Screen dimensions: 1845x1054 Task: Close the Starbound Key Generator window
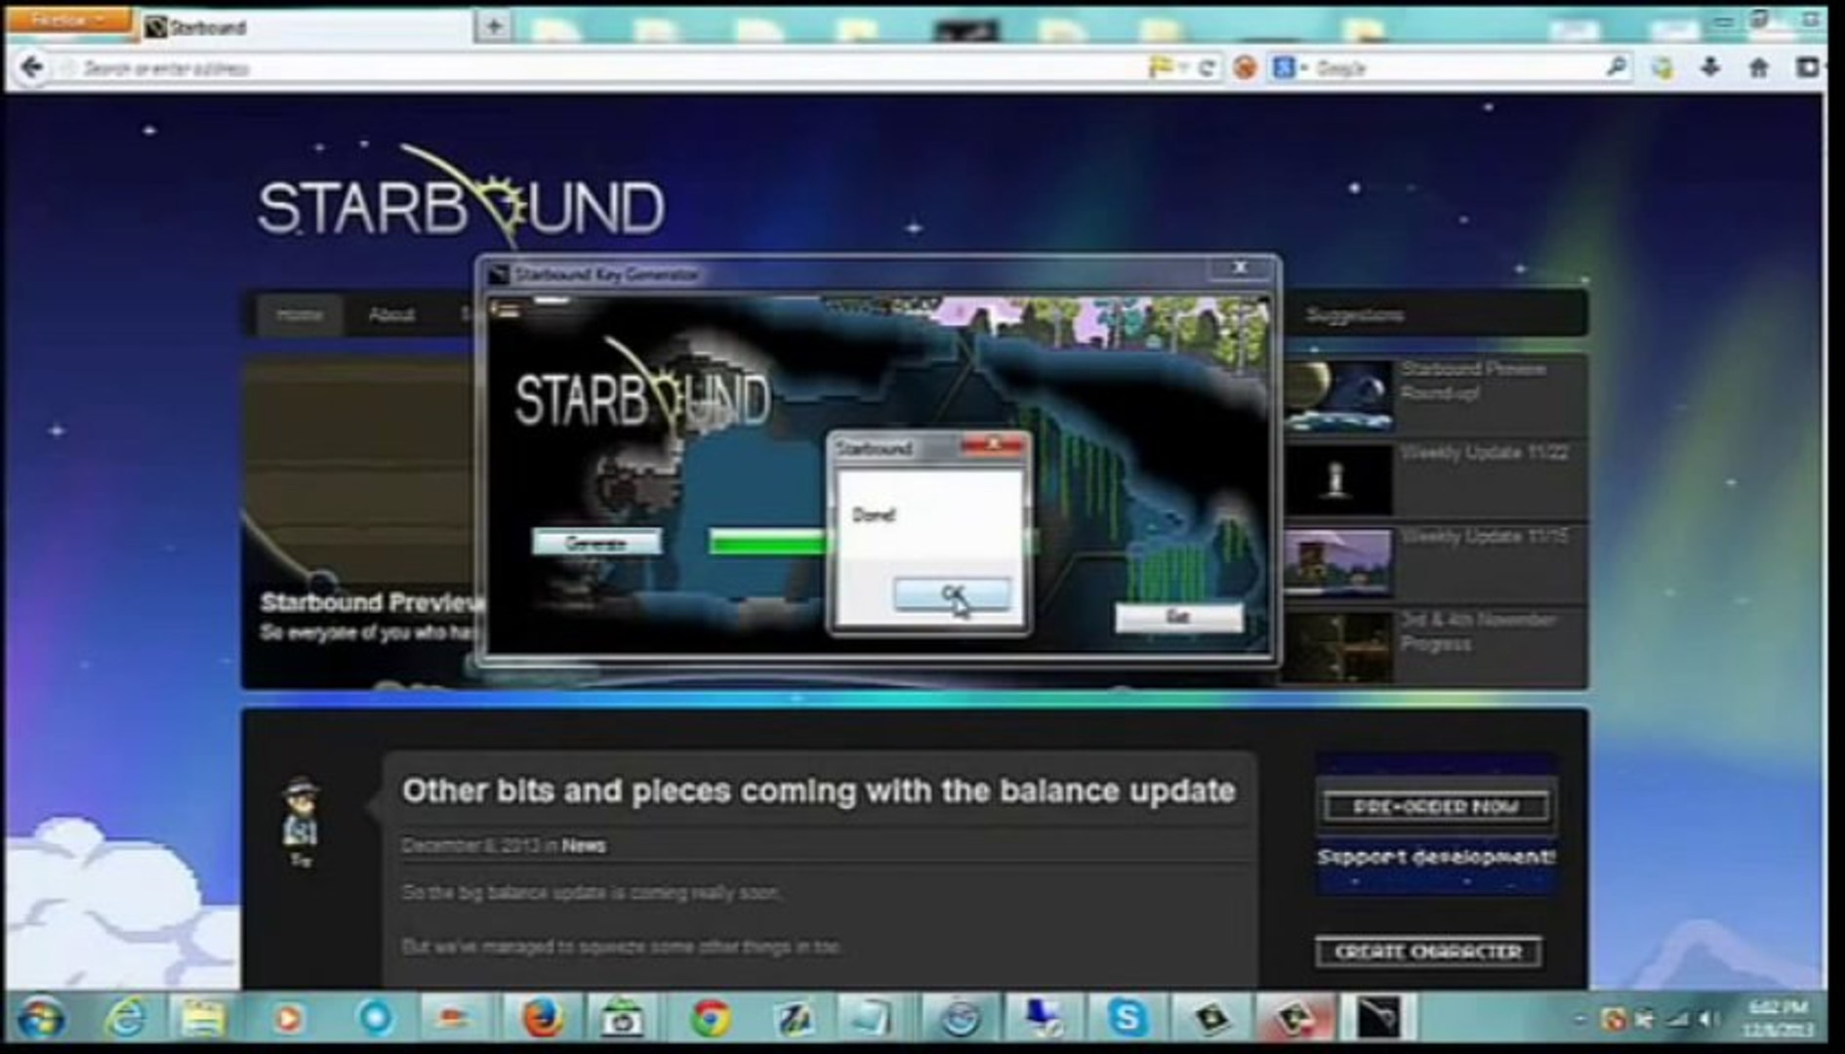tap(1239, 268)
